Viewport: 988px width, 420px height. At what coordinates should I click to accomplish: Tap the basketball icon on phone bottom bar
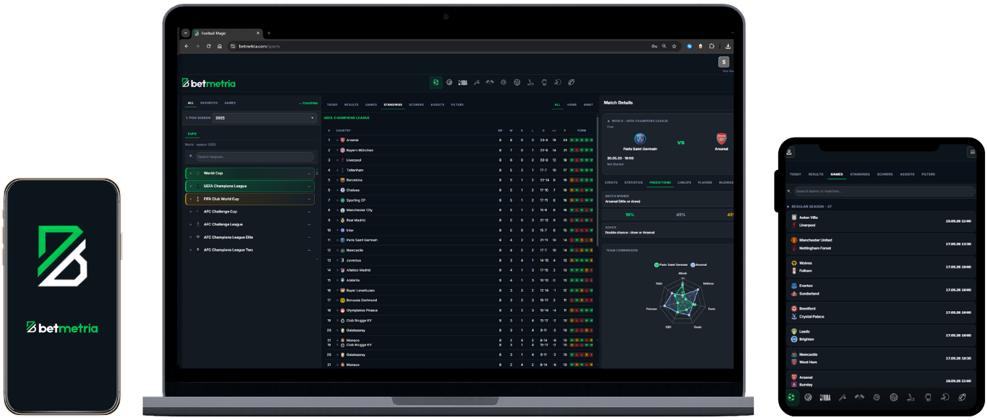(x=809, y=397)
